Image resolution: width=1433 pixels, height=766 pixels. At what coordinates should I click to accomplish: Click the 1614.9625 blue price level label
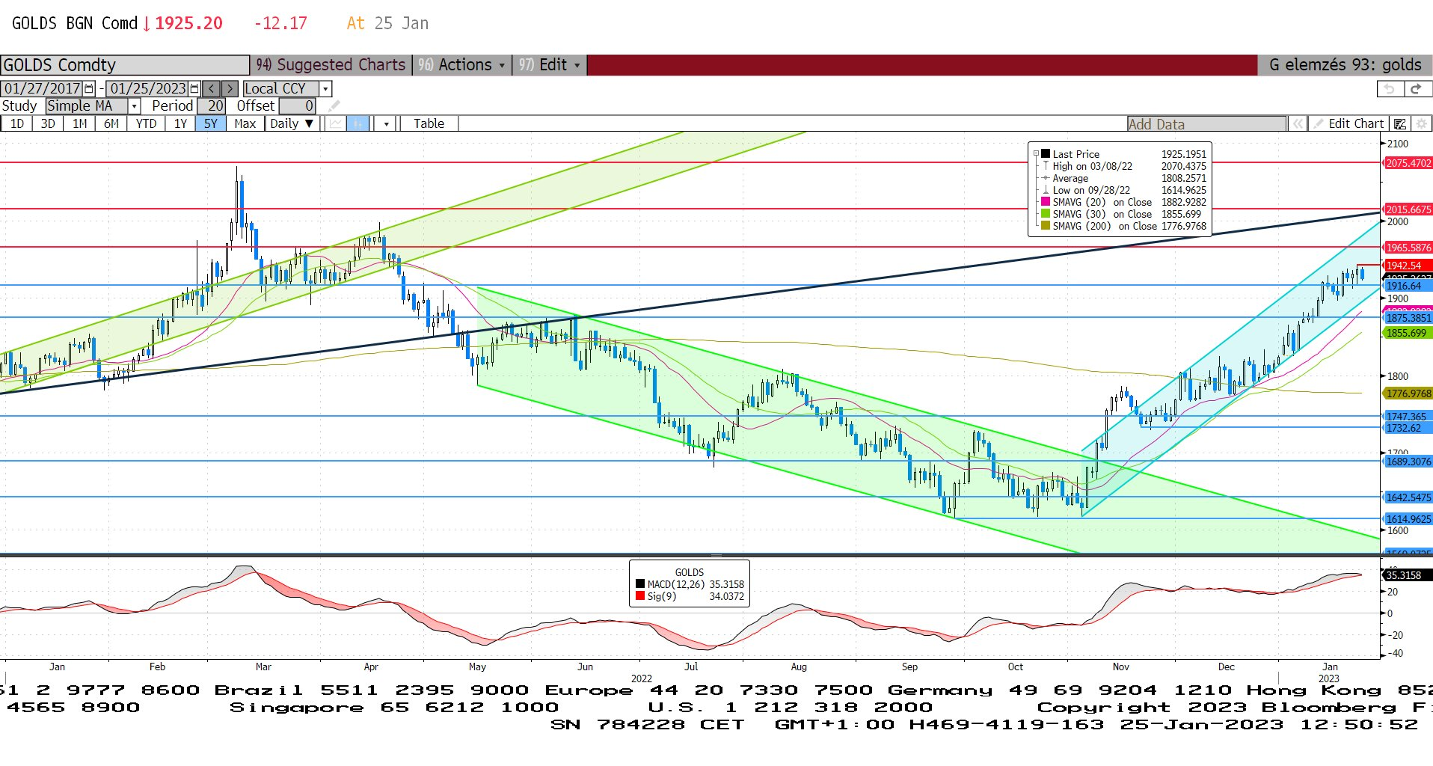(x=1408, y=519)
